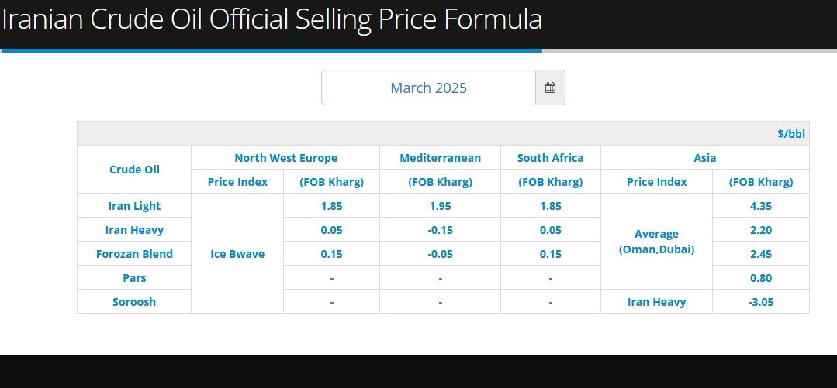Select the Ice Bwave price index cell
This screenshot has height=388, width=837.
click(237, 254)
